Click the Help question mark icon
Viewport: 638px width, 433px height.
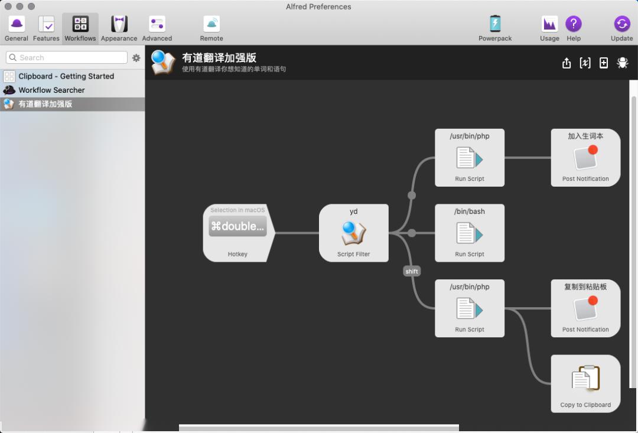(573, 24)
